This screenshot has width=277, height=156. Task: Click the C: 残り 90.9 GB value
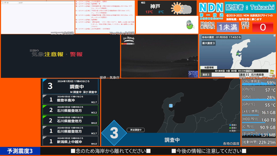point(268,127)
